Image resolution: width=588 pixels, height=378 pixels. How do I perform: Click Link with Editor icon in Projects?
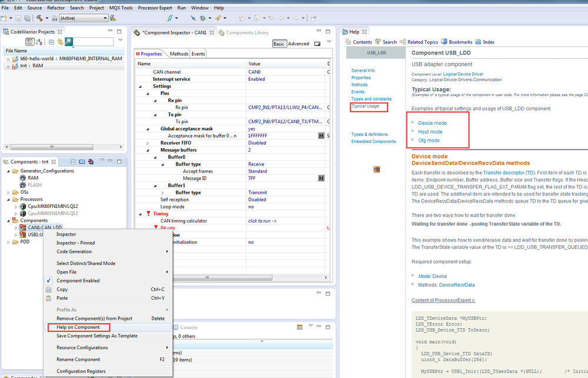tap(60, 42)
